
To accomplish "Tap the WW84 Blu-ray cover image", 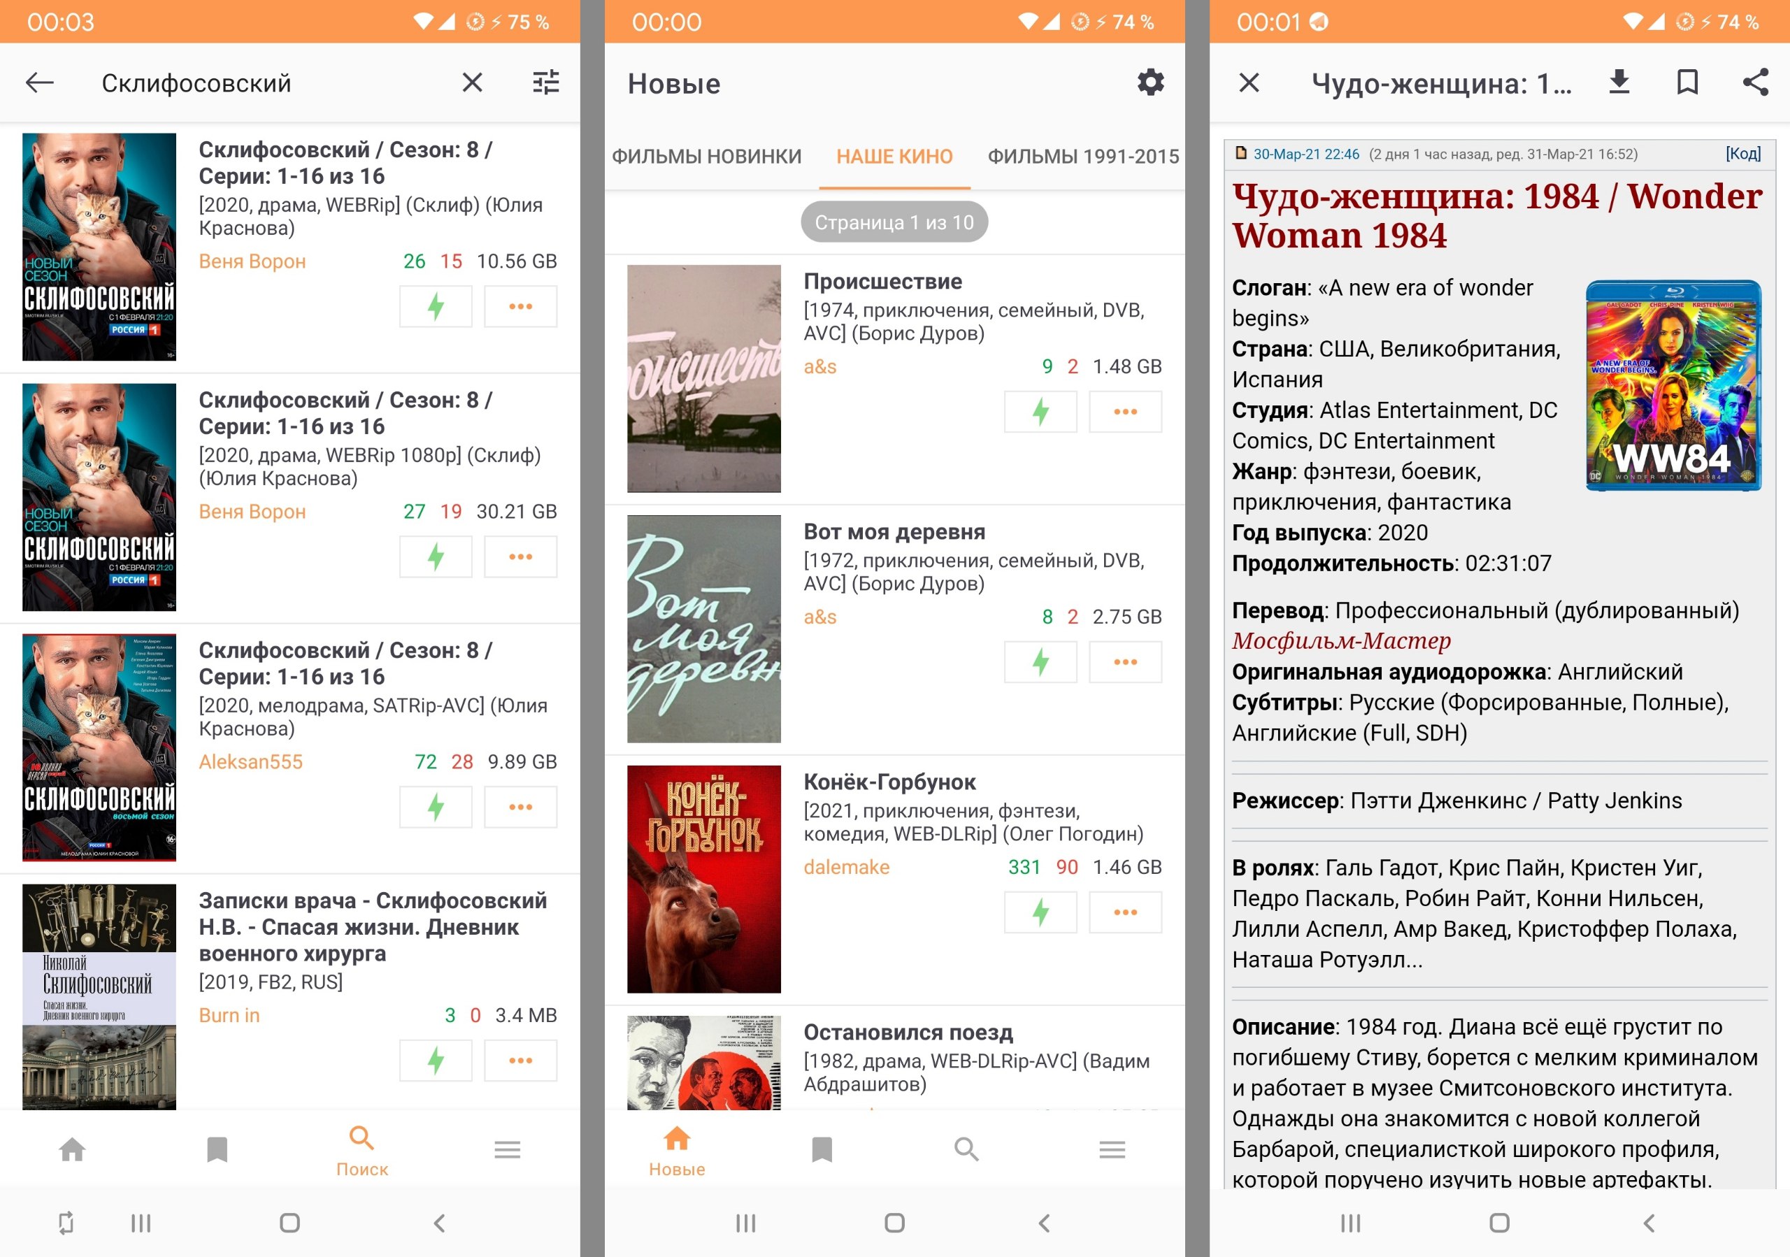I will click(x=1673, y=386).
